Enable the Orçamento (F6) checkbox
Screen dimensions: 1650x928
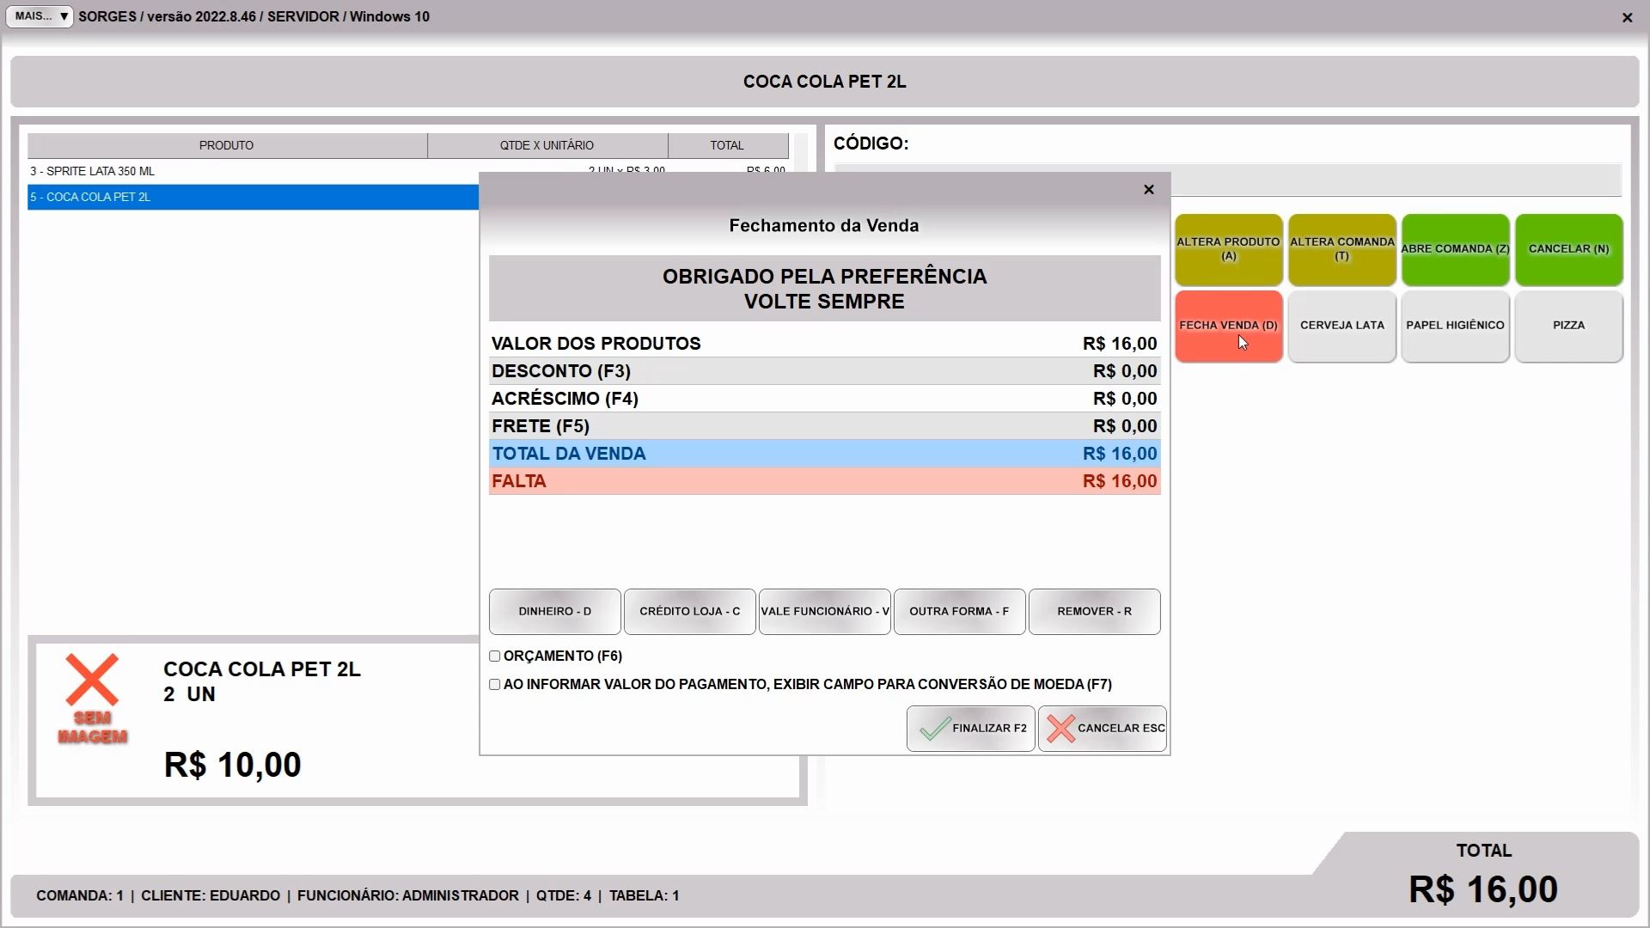click(x=495, y=656)
